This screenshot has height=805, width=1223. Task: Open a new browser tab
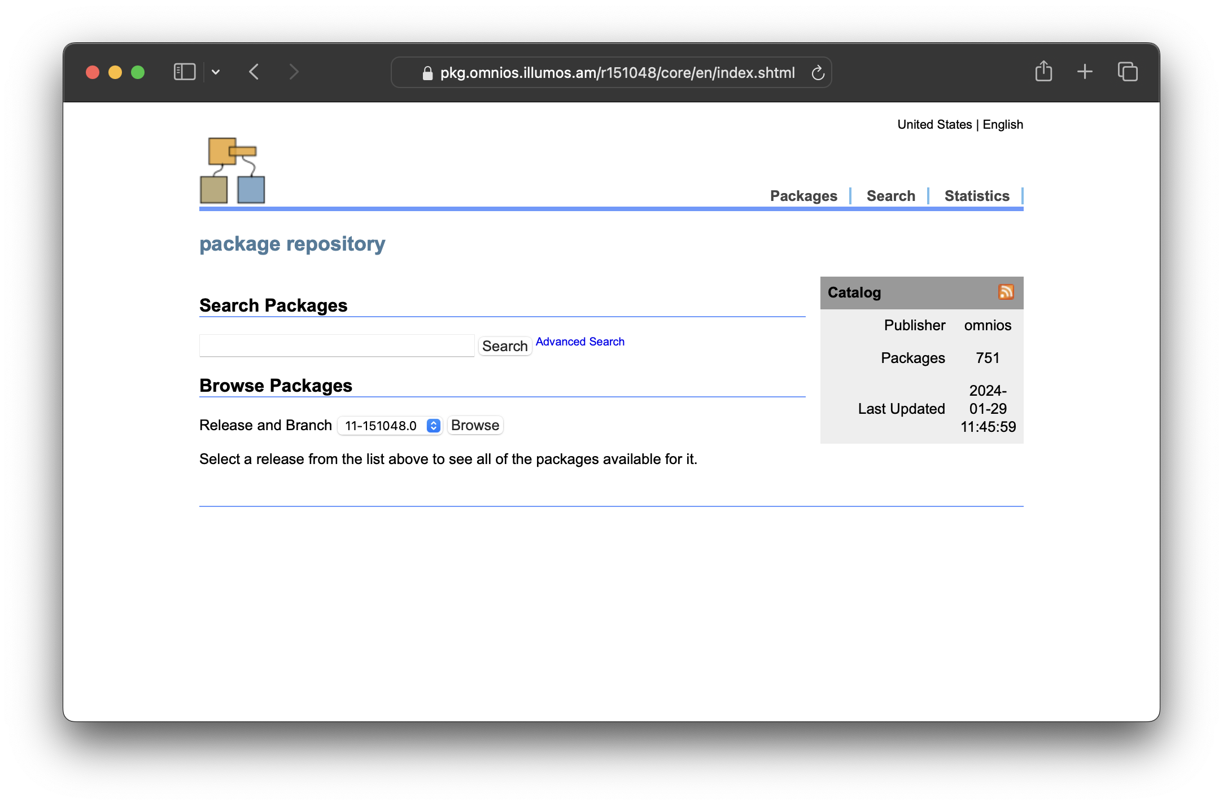pos(1085,72)
